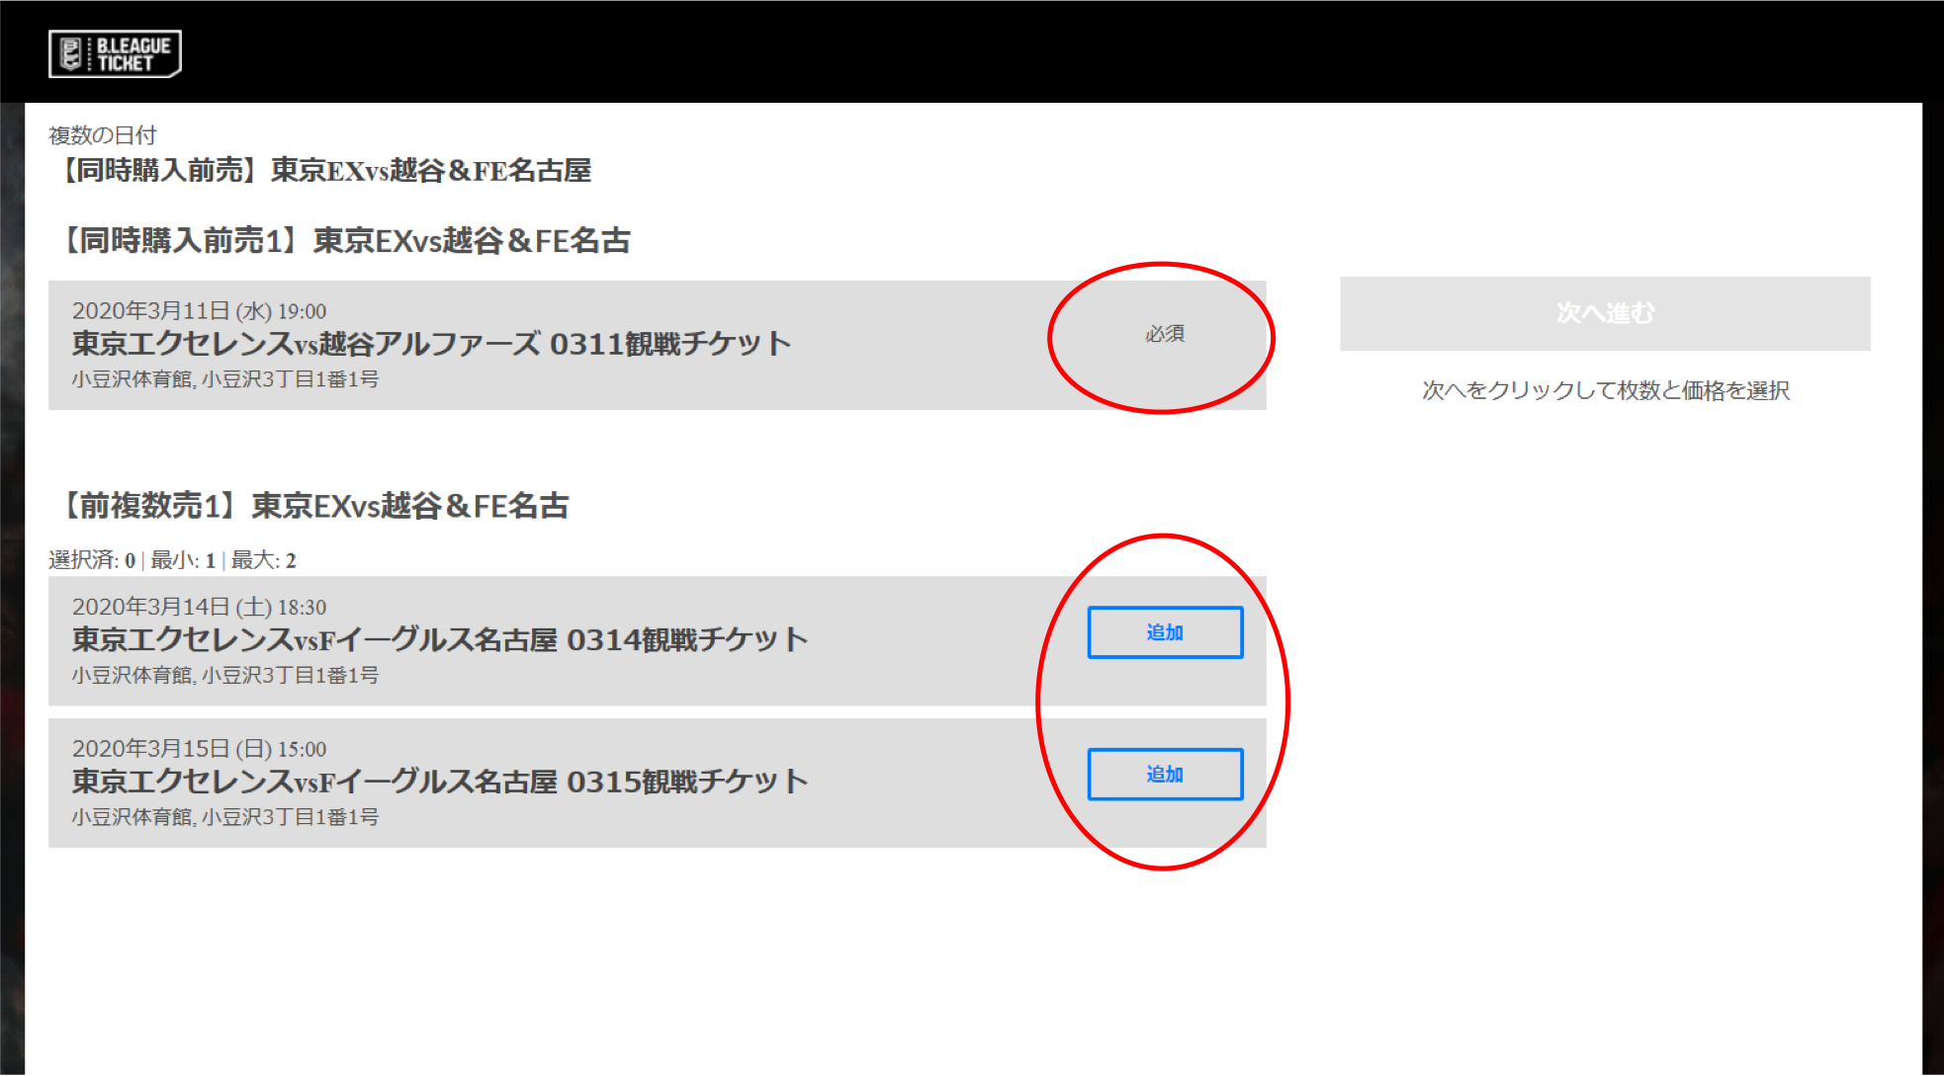Click the 複数の日付 label
1944x1076 pixels.
[x=102, y=134]
